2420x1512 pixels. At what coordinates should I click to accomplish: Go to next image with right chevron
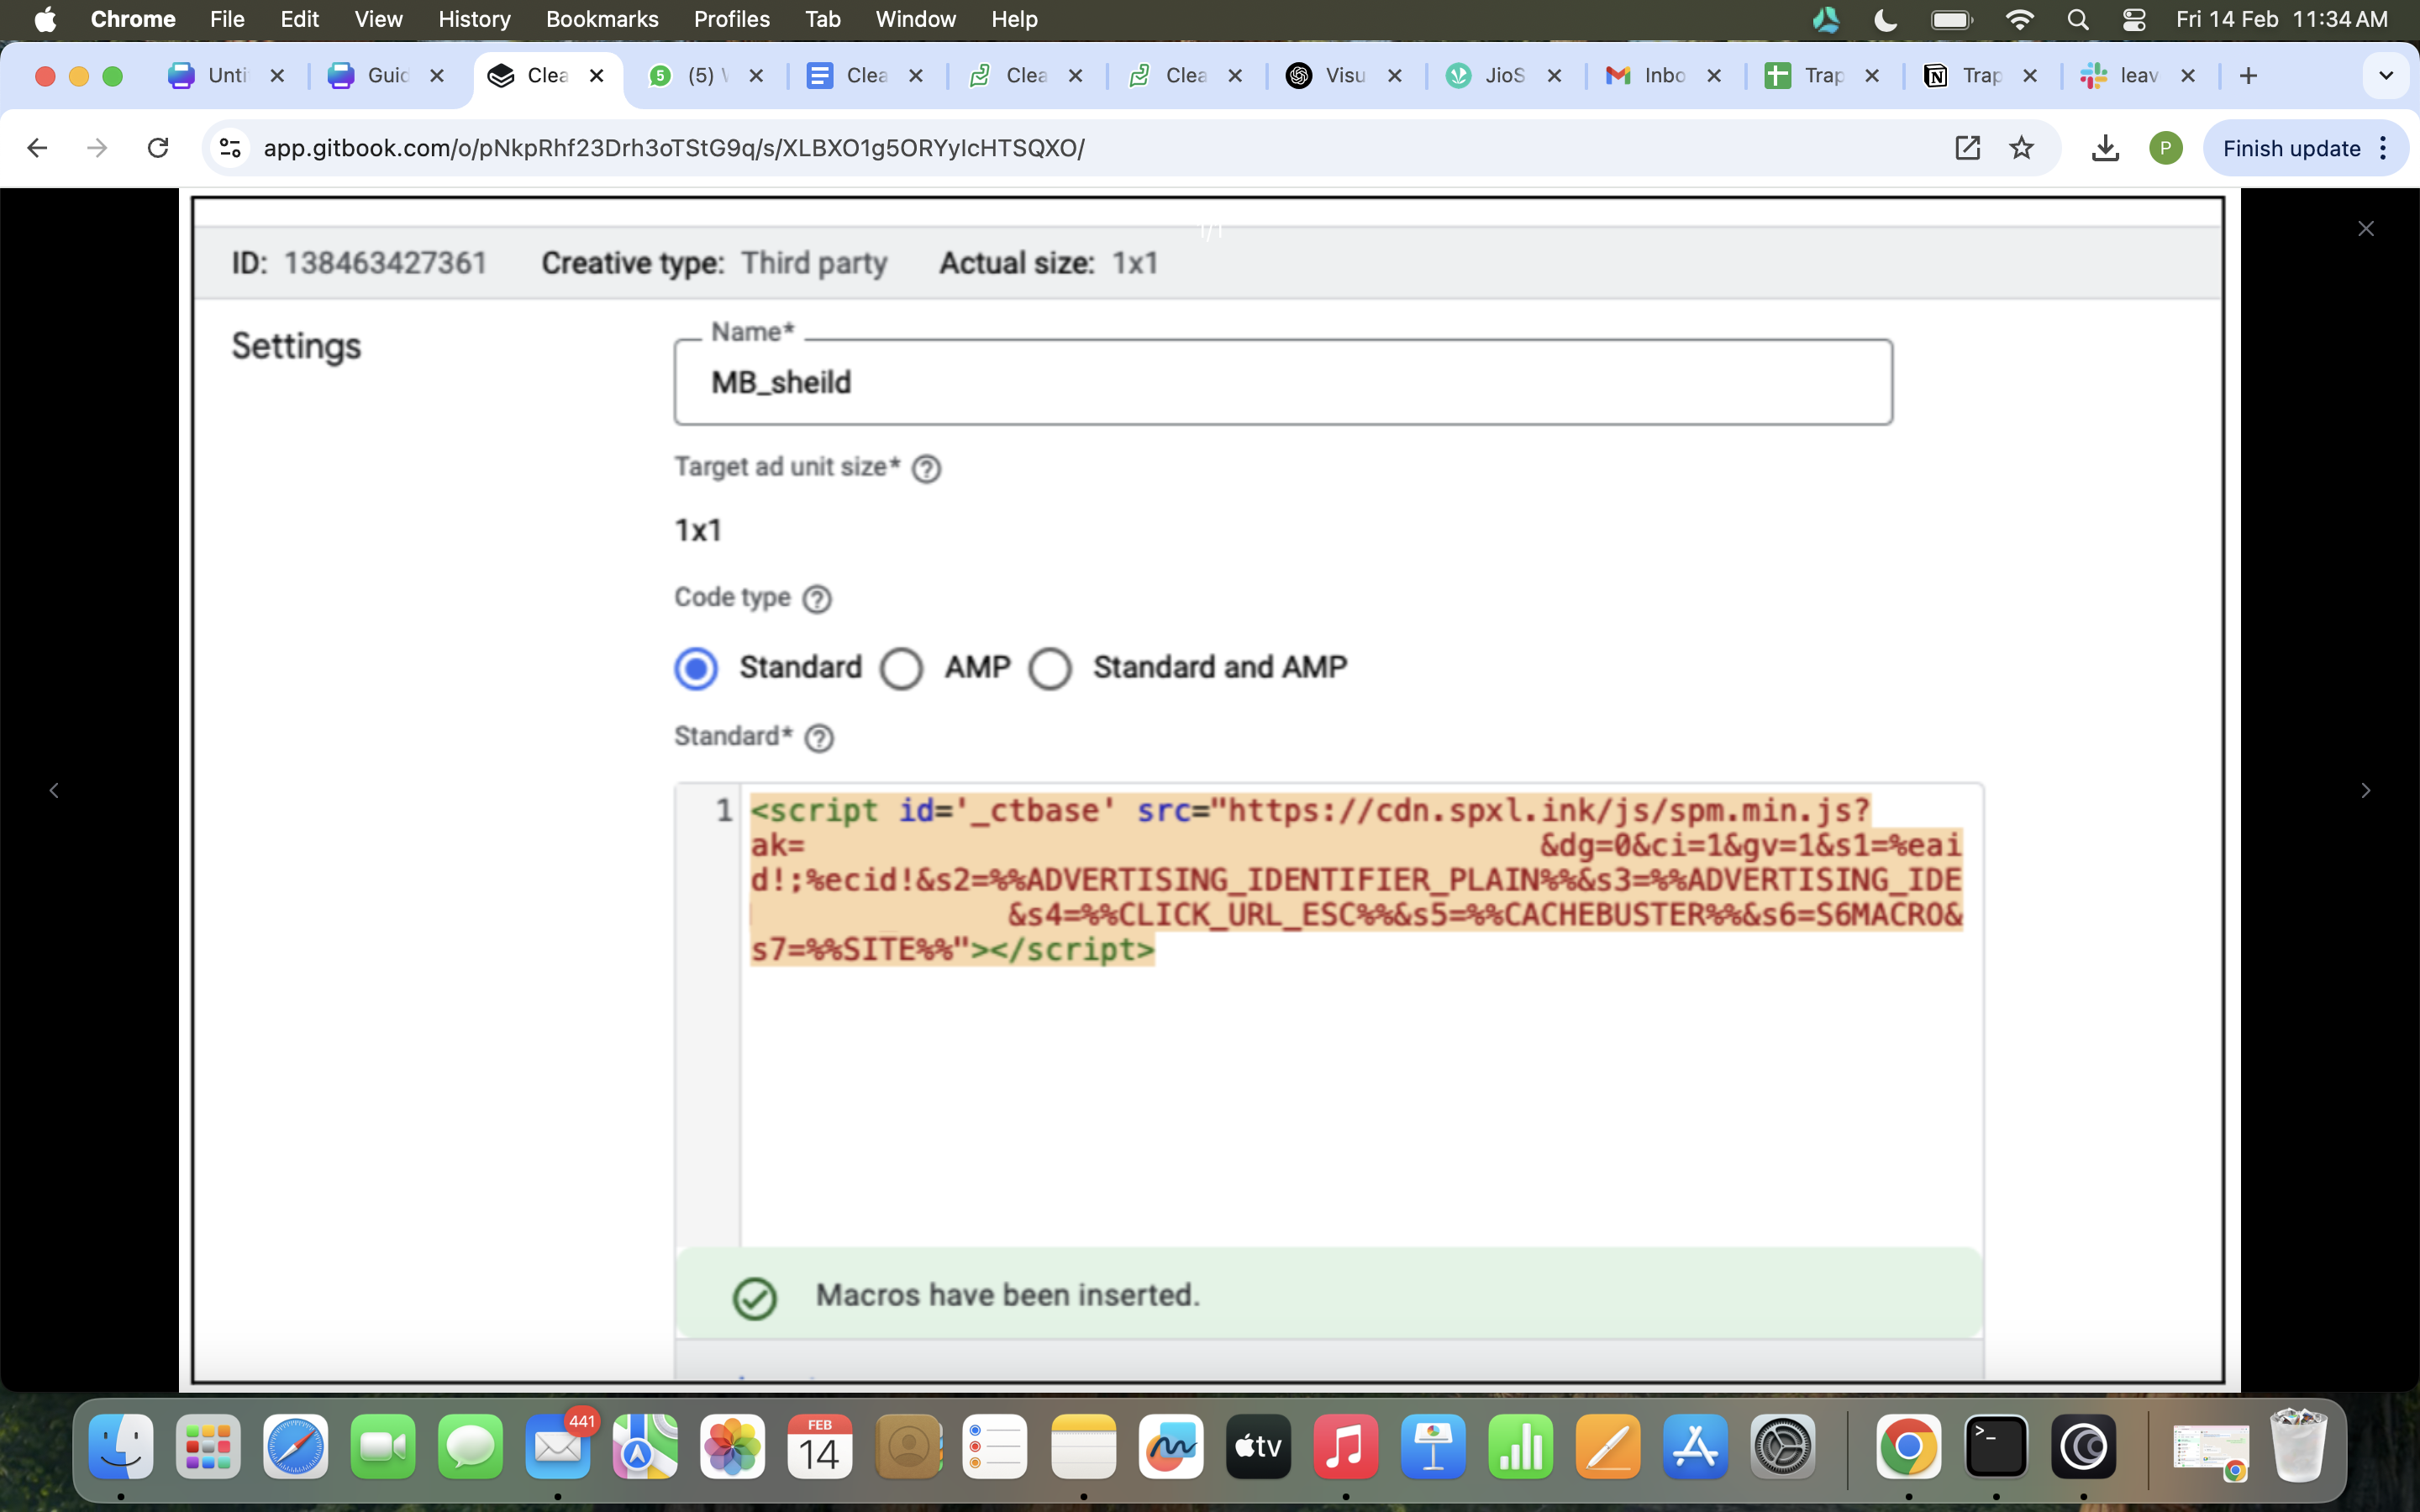point(2365,790)
